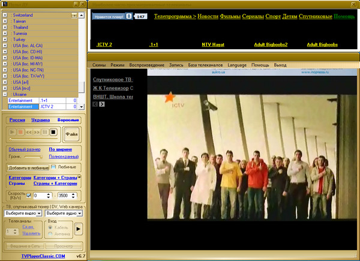Collapse the Ukraine country node
The image size is (360, 261).
[x=5, y=94]
